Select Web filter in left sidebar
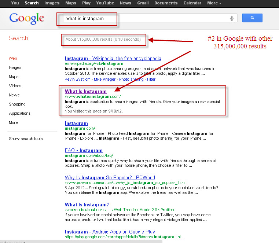 (13, 58)
